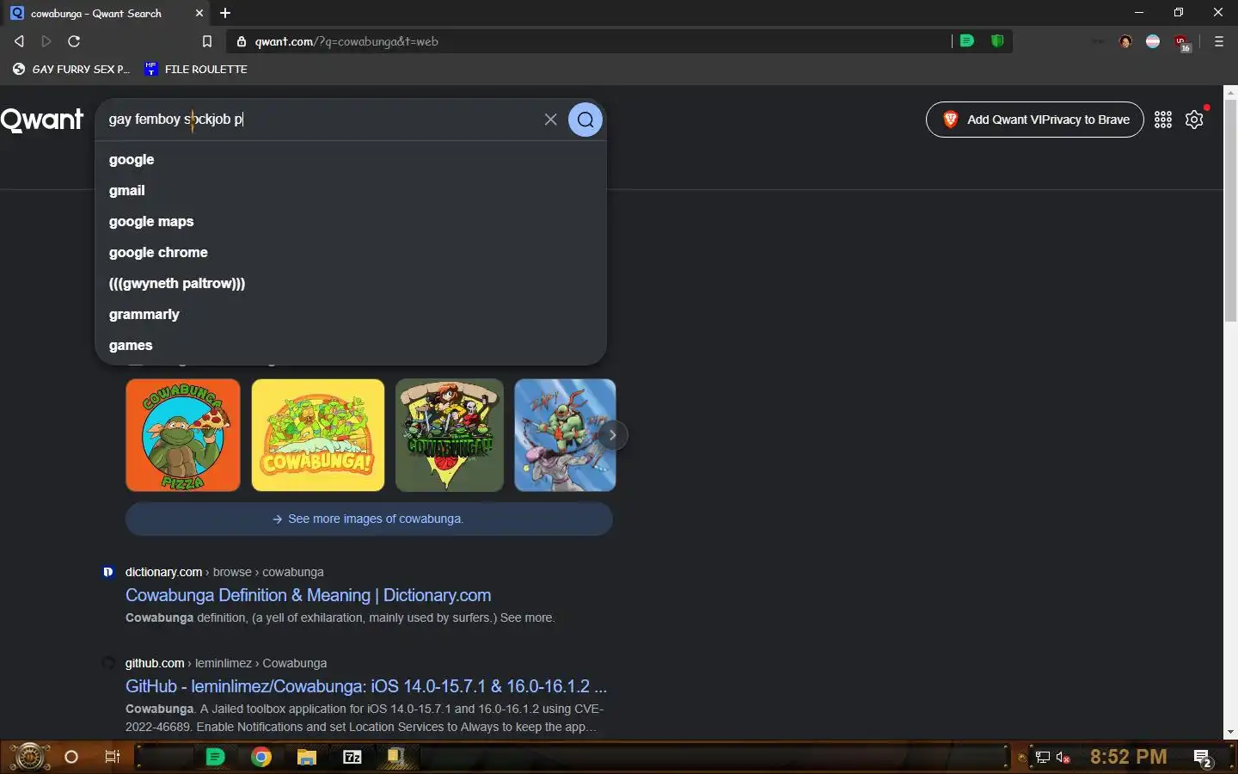Click the pink and blue striped circle extension
Screen dimensions: 1238x774
[x=1153, y=41]
